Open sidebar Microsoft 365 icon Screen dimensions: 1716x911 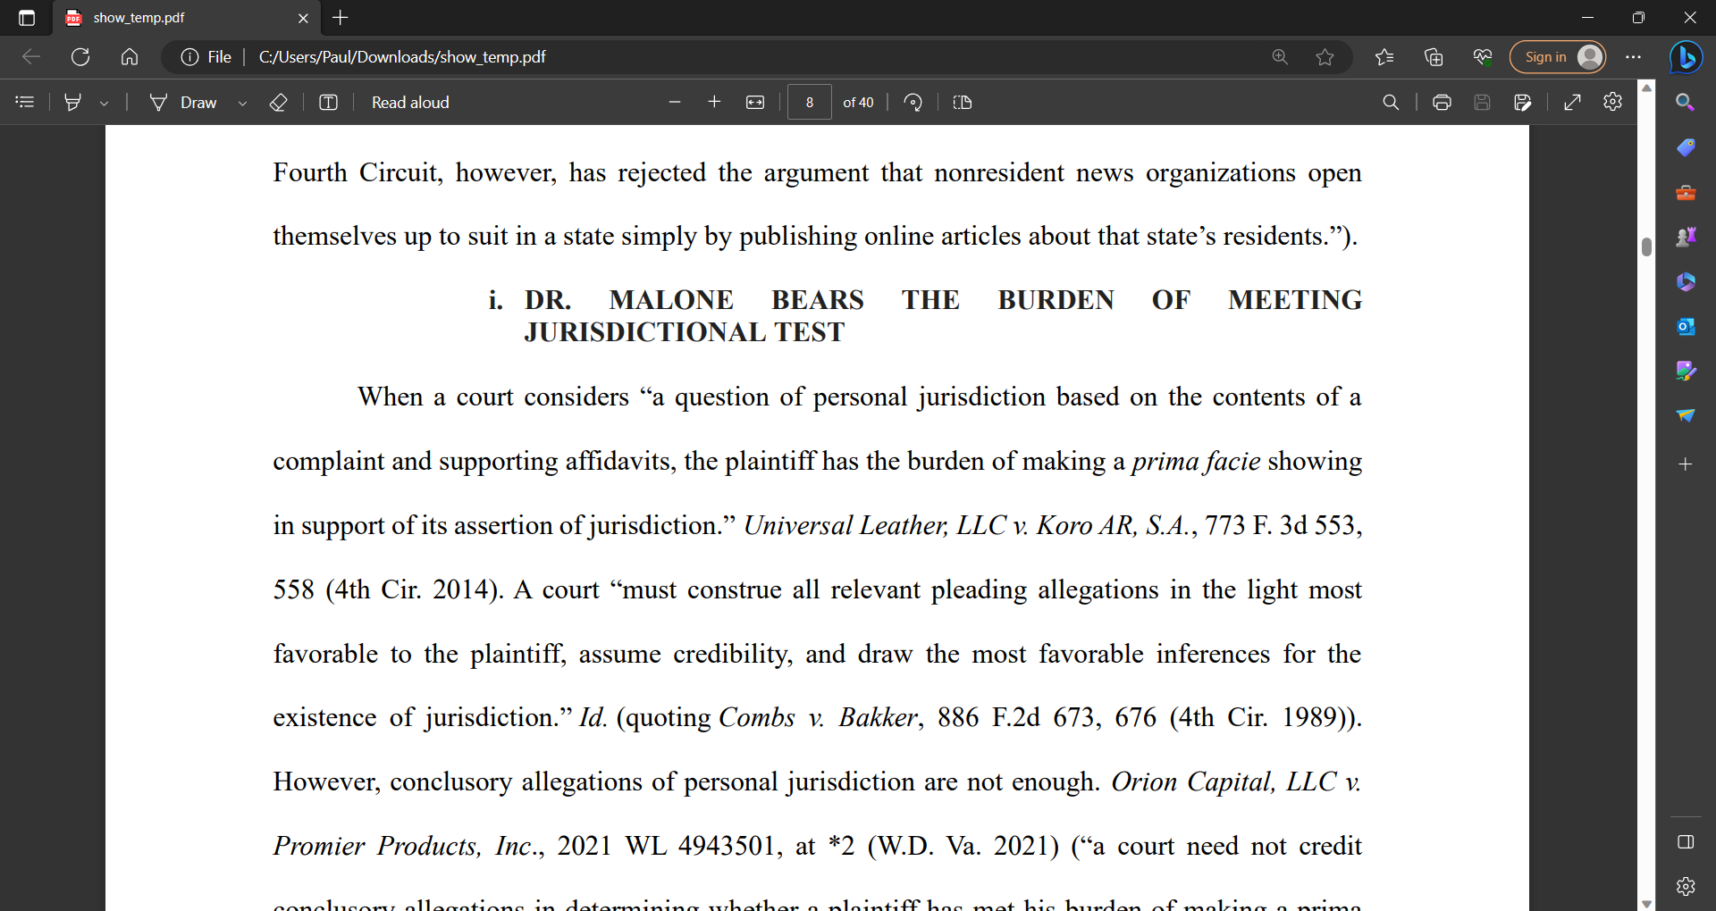click(x=1686, y=281)
